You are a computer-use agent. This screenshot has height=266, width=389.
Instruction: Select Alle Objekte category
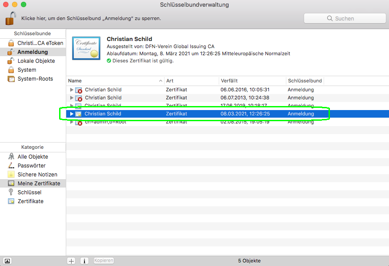[x=32, y=157]
